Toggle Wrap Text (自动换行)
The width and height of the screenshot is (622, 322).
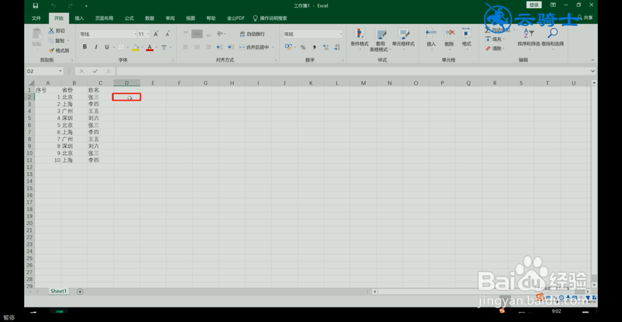coord(253,34)
